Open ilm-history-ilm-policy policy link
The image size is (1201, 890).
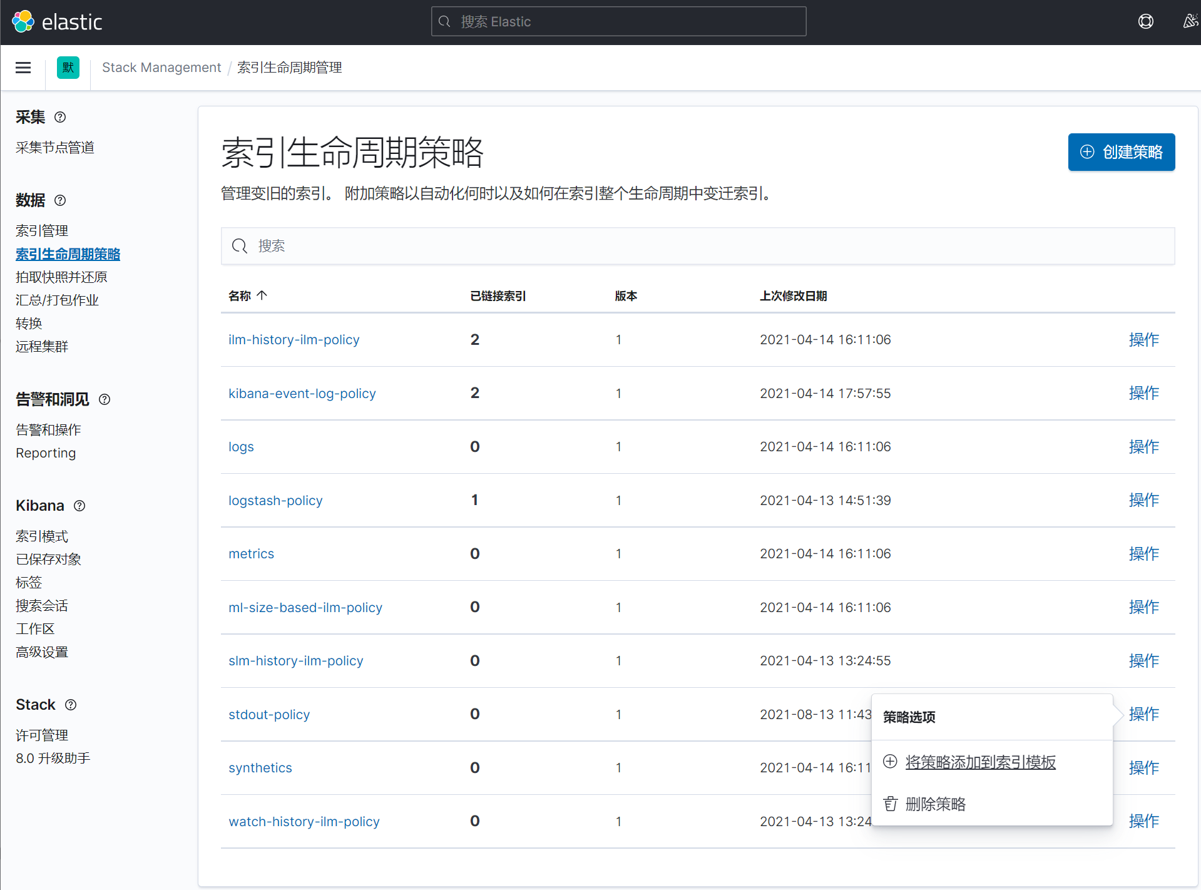294,340
